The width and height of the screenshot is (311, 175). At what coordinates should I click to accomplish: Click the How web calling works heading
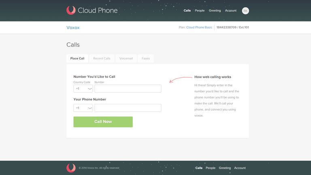(213, 77)
